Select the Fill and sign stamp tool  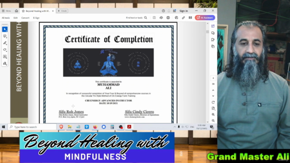pos(5,63)
